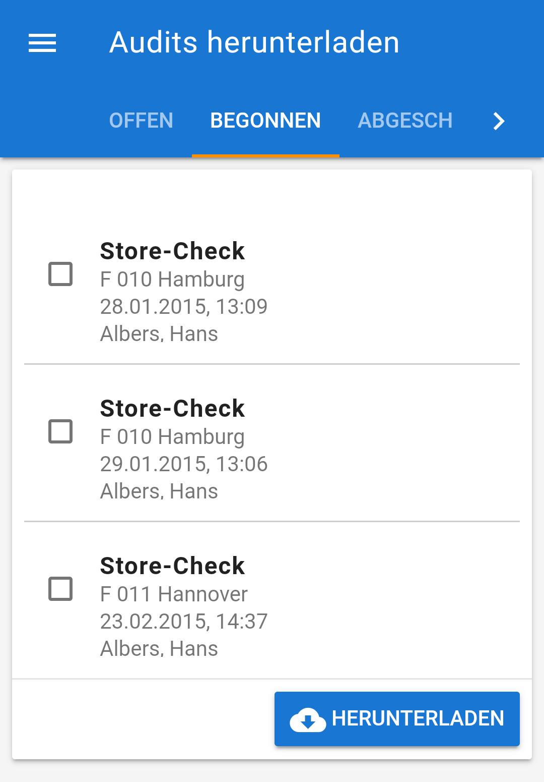Viewport: 544px width, 782px height.
Task: Open the ABGESCH tab
Action: [x=405, y=121]
